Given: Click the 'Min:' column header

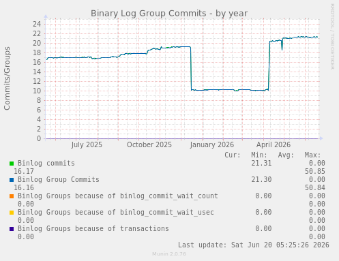Looking at the screenshot, I should [259, 155].
